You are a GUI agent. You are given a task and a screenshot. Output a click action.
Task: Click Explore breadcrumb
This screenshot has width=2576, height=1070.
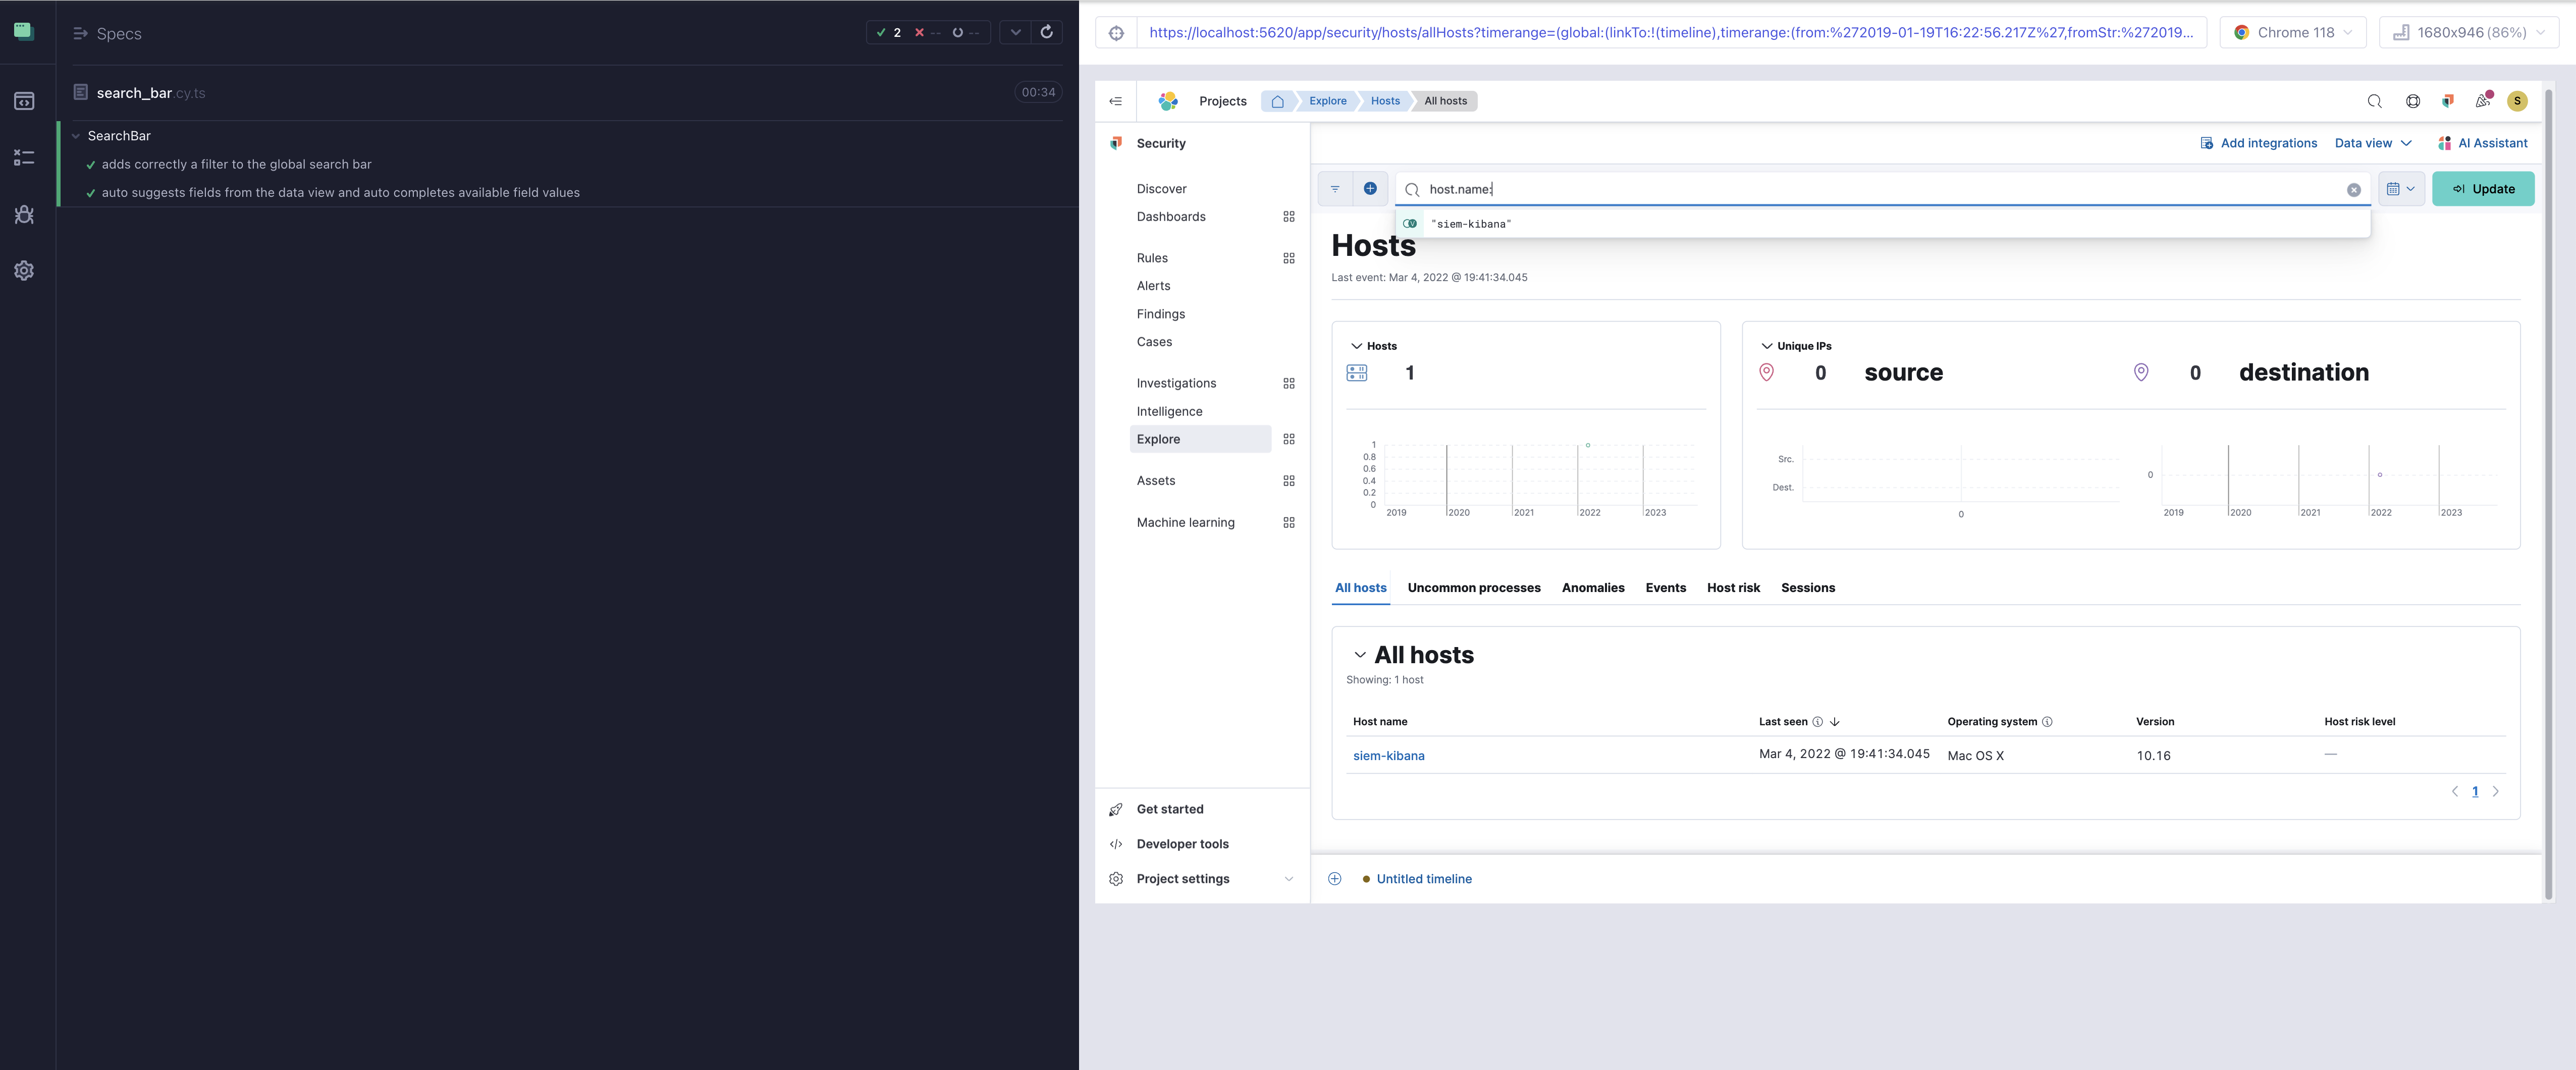[x=1327, y=101]
